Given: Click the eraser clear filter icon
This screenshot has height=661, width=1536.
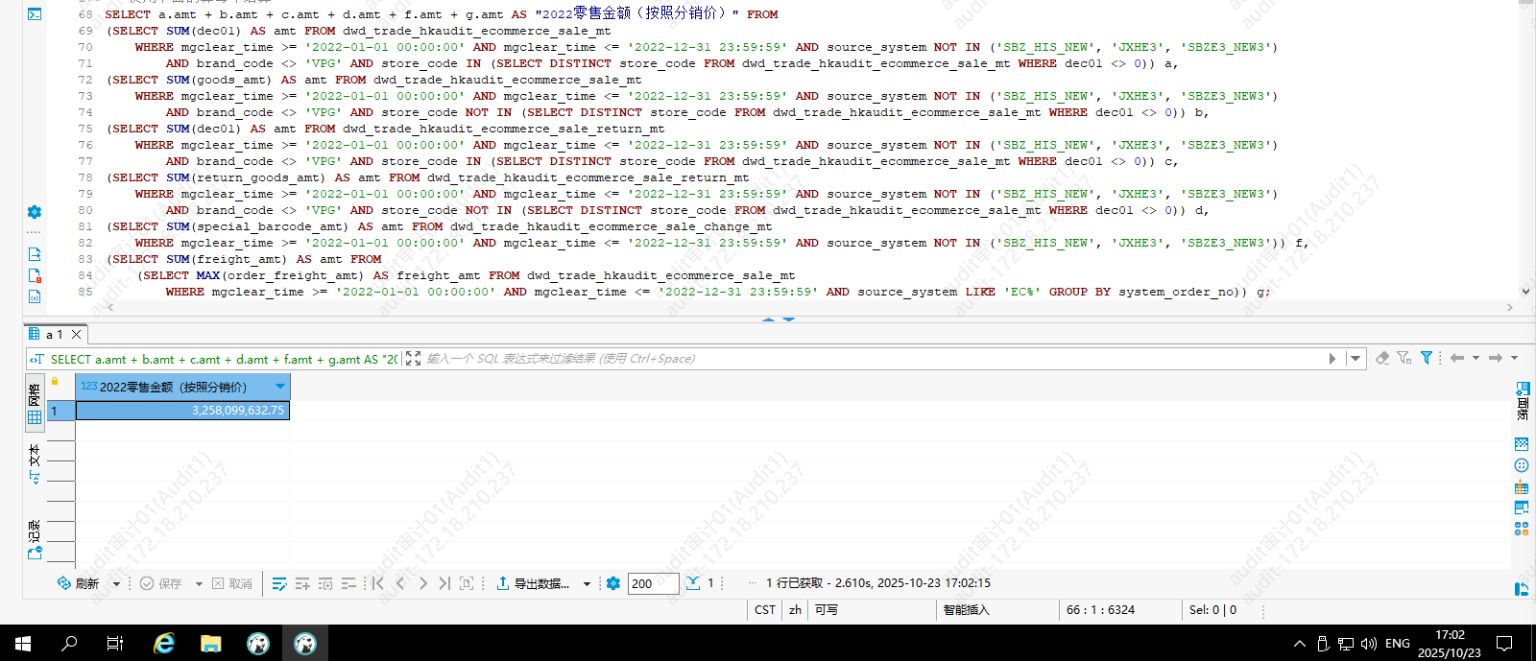Looking at the screenshot, I should pyautogui.click(x=1382, y=358).
